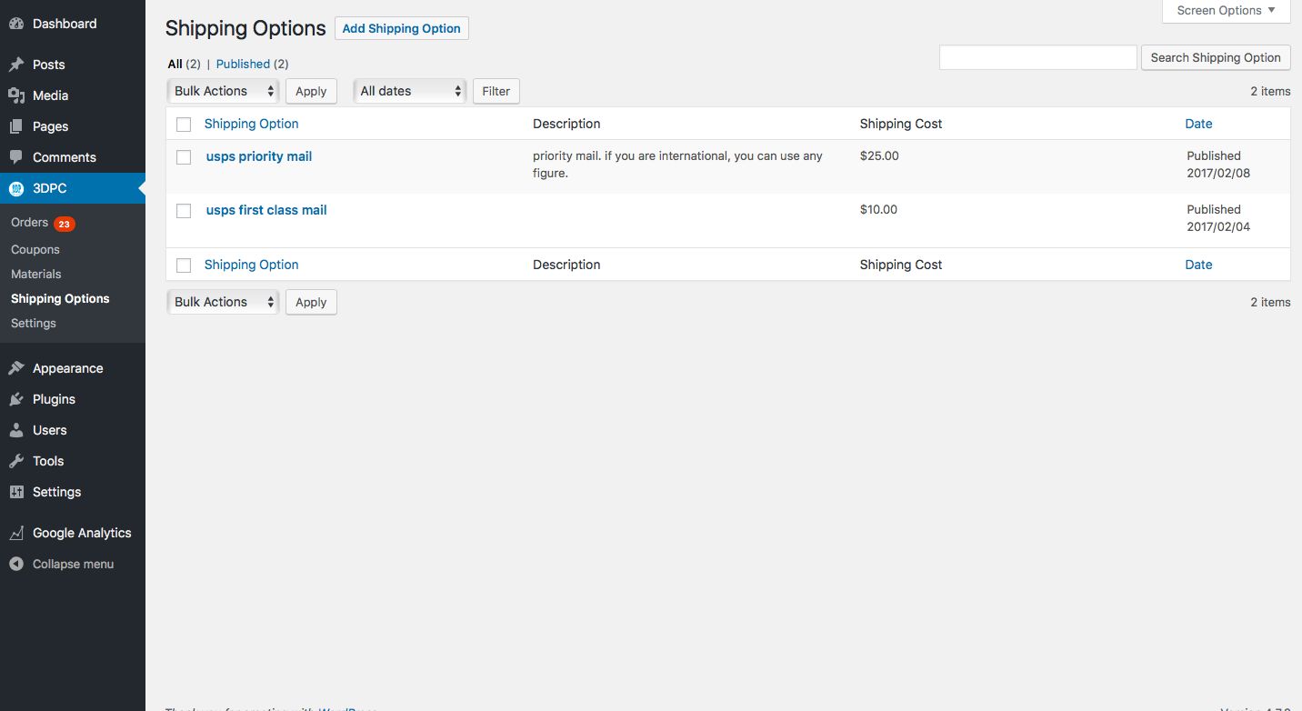Expand the All dates filter dropdown
1302x711 pixels.
[x=409, y=91]
